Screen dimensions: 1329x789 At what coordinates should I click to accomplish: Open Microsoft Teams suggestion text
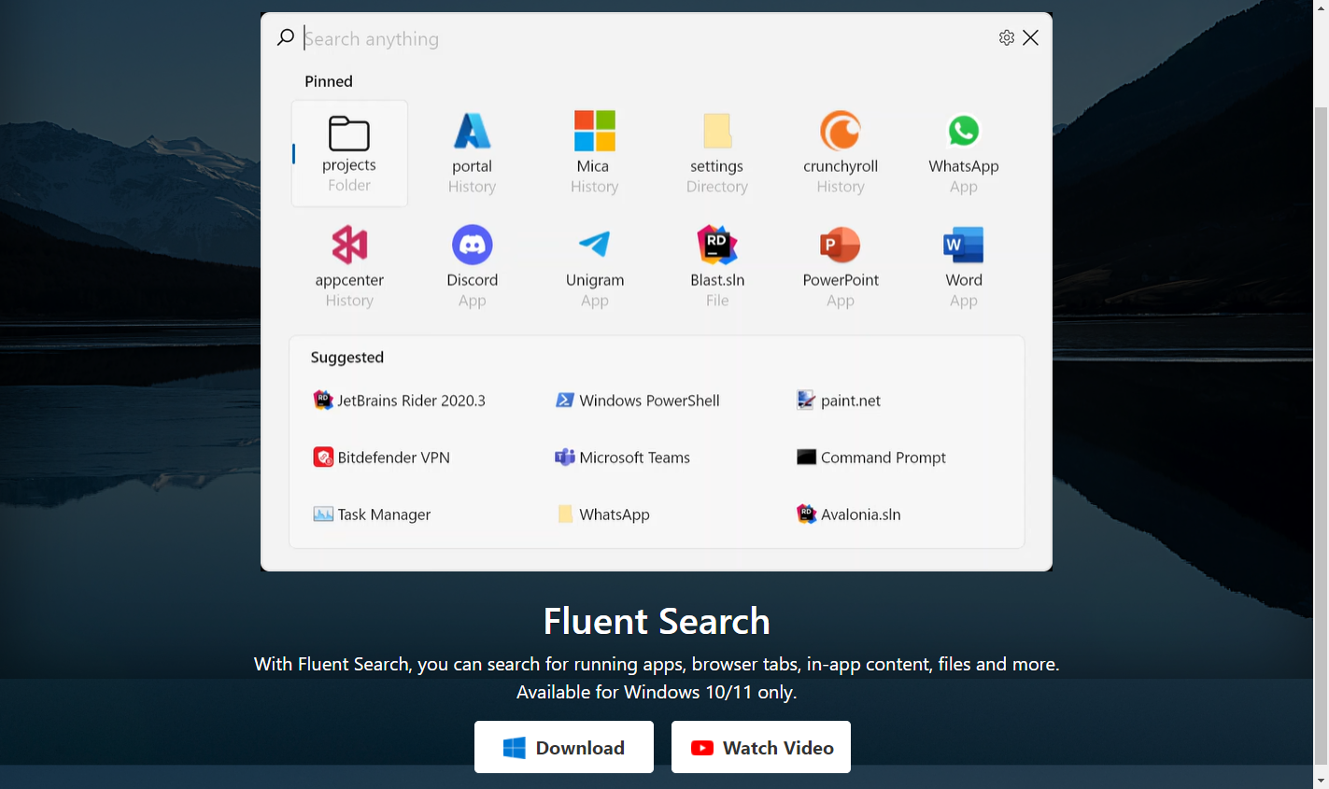[x=634, y=458]
